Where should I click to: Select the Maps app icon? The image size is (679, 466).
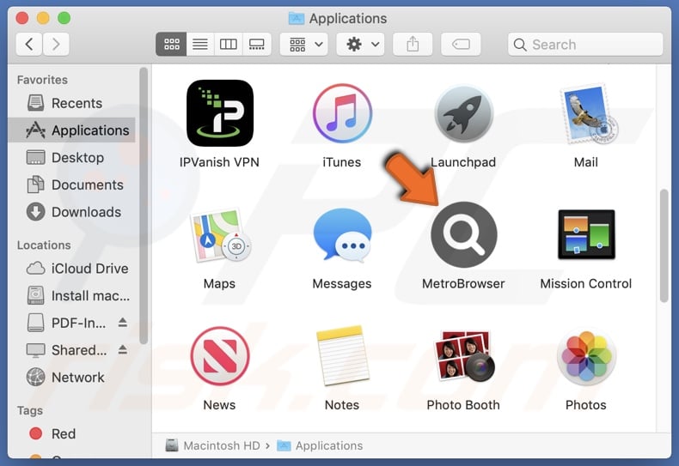(x=220, y=235)
